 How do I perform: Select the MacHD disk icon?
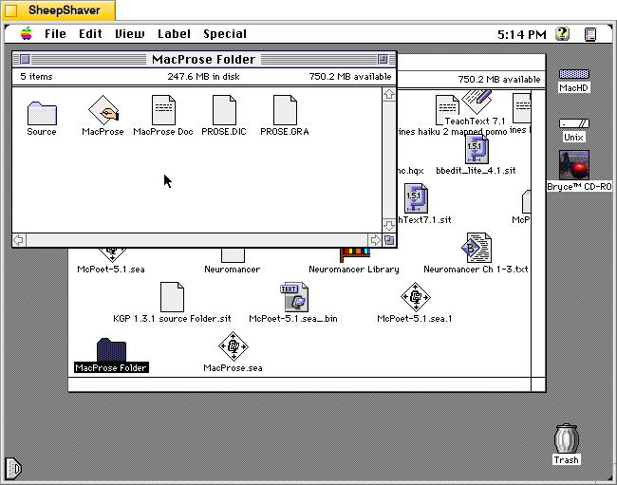[x=573, y=74]
